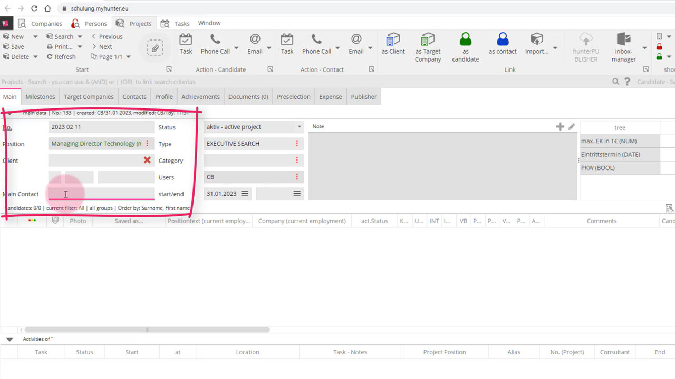675x379 pixels.
Task: Delete the current record
Action: click(x=15, y=56)
